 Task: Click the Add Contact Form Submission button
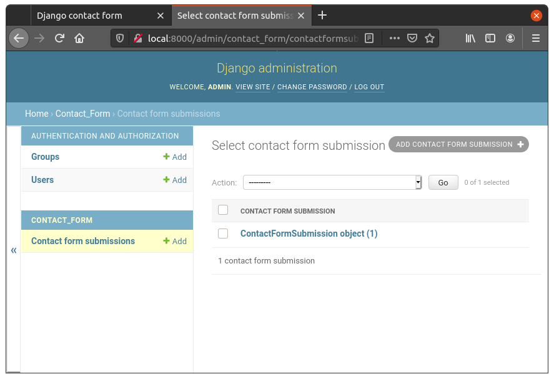coord(458,144)
